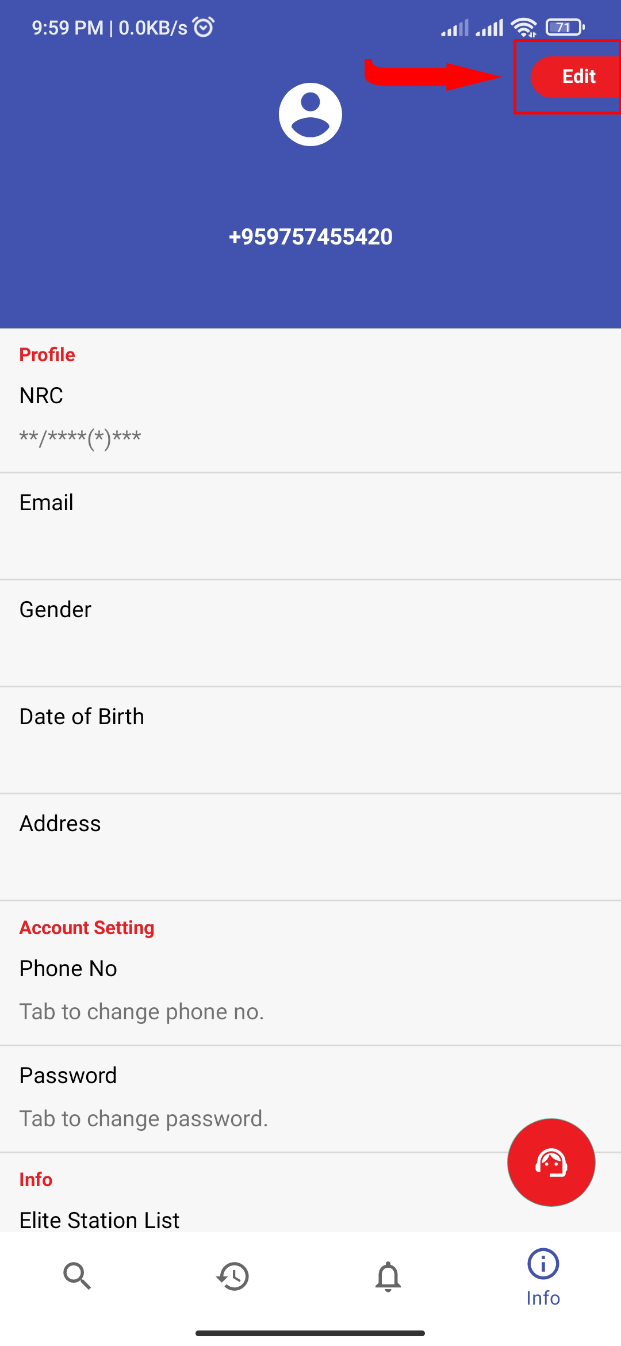Select the Address profile field

coord(310,847)
